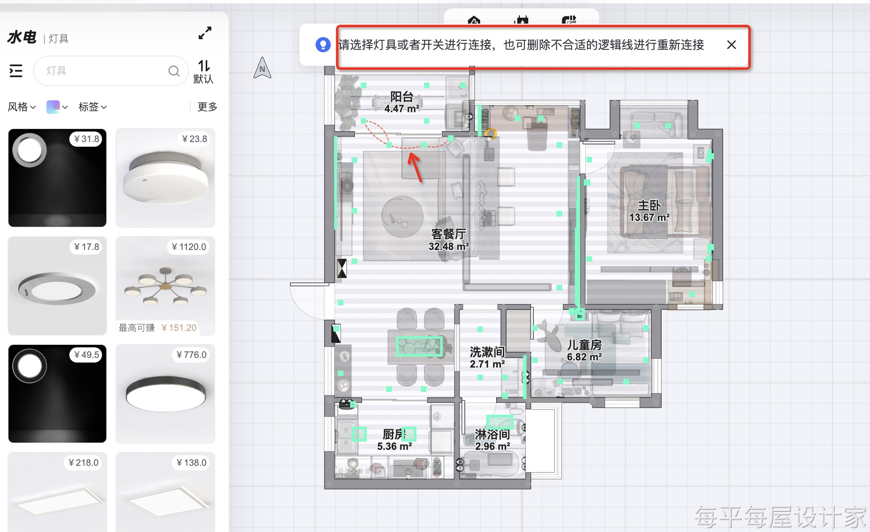Select the ¥218.0 panel light

pyautogui.click(x=57, y=492)
